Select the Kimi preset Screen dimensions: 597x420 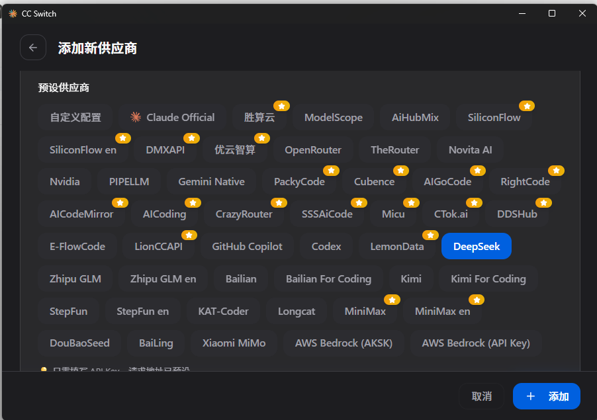click(411, 278)
